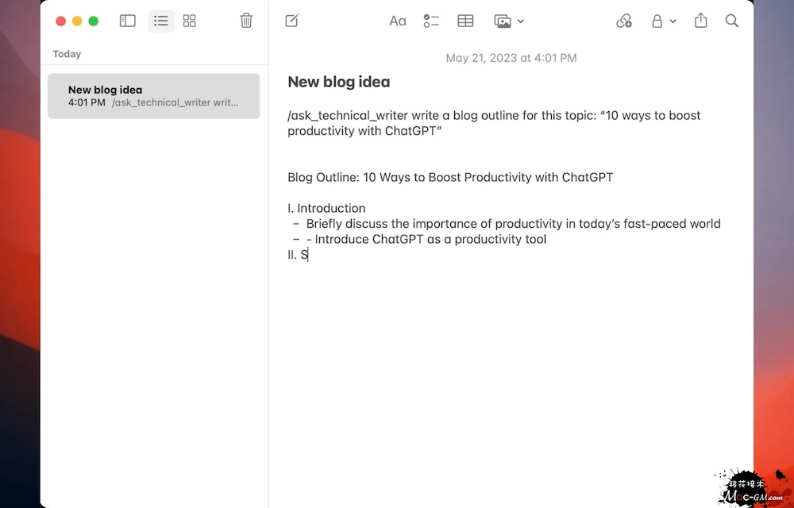The height and width of the screenshot is (508, 794).
Task: Click the "Today" section header
Action: point(67,54)
